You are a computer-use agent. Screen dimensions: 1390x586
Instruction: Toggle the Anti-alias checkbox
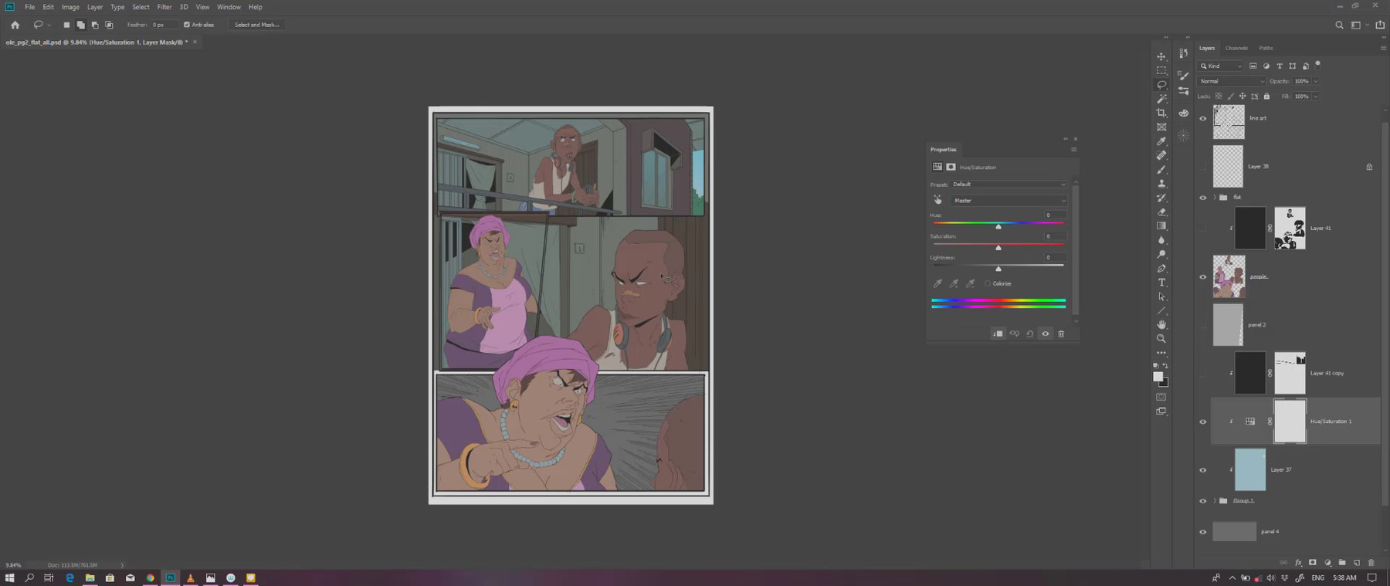coord(186,25)
